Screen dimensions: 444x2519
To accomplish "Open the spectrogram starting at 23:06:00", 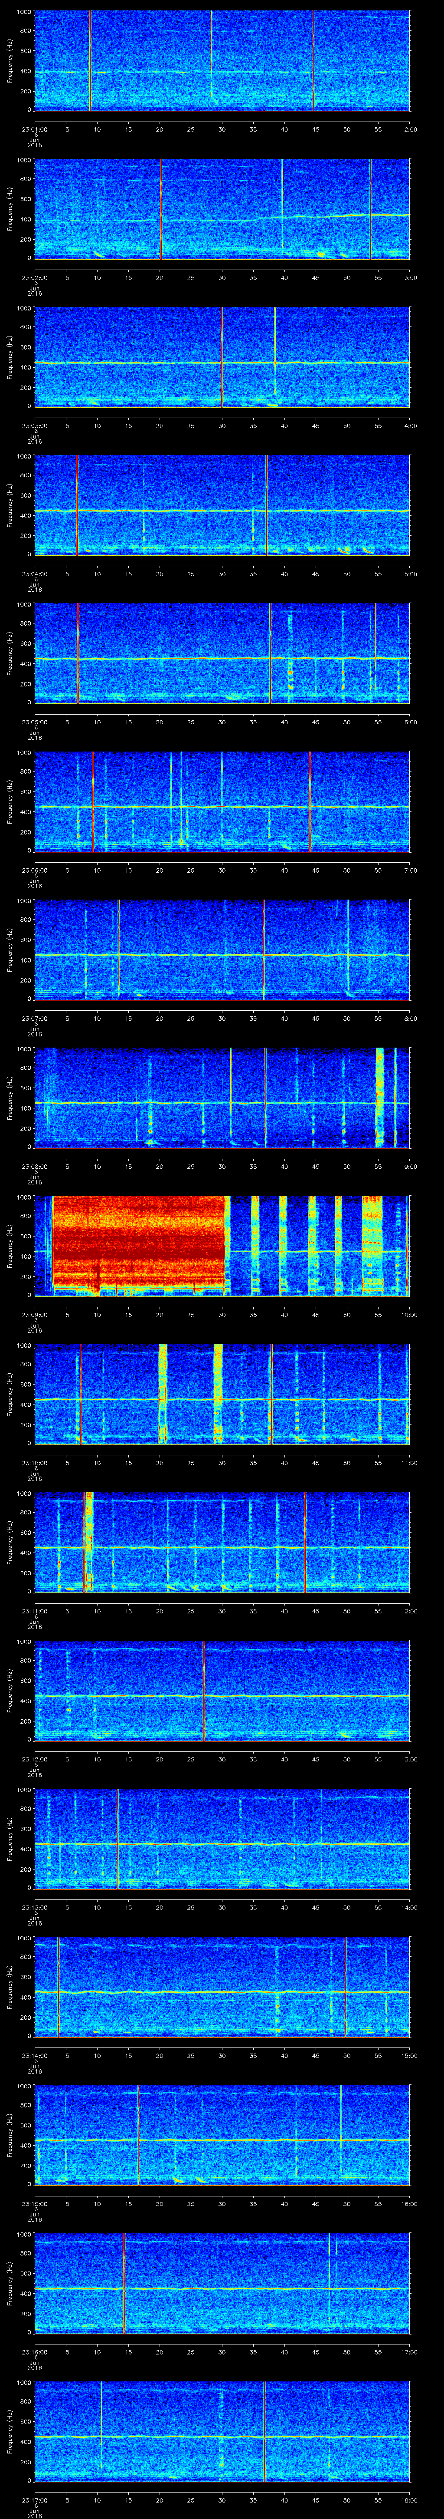I will [222, 801].
